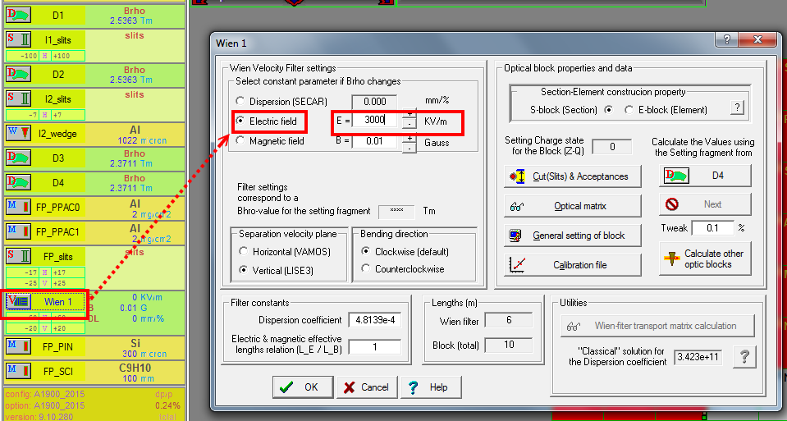Set separation plane to Horizontal (VAMOS)
Screen dimensions: 787x421
click(x=243, y=251)
